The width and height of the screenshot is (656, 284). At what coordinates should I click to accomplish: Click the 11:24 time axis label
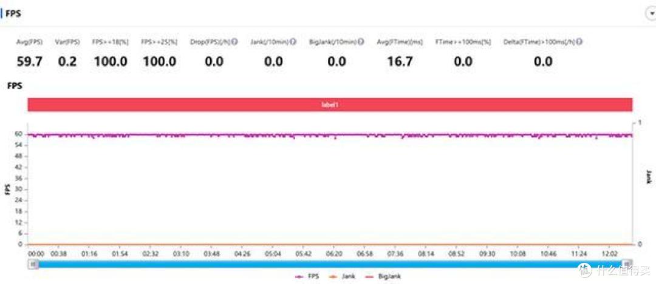(x=579, y=254)
